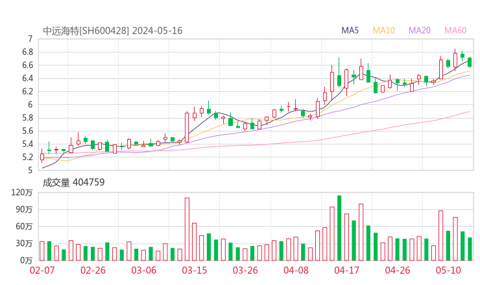Click the 5.2 price axis label
Image resolution: width=480 pixels, height=285 pixels.
click(x=27, y=157)
